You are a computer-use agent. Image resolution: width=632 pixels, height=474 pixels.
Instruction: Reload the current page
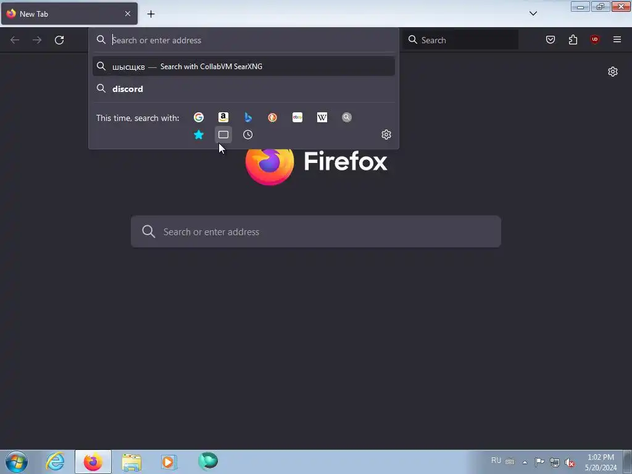tap(59, 40)
